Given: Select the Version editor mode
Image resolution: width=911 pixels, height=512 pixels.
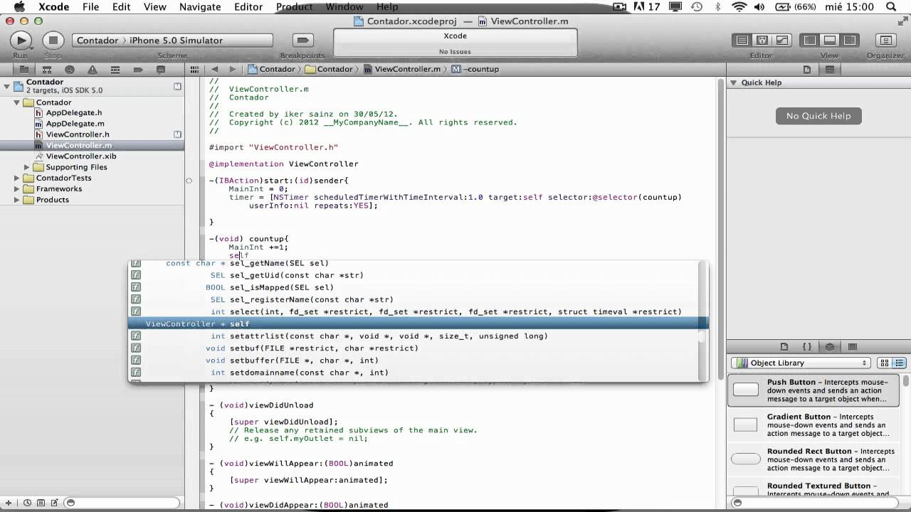Looking at the screenshot, I should click(x=781, y=41).
